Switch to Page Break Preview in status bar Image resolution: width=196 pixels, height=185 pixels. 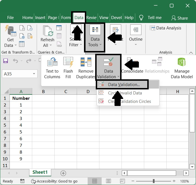122,181
